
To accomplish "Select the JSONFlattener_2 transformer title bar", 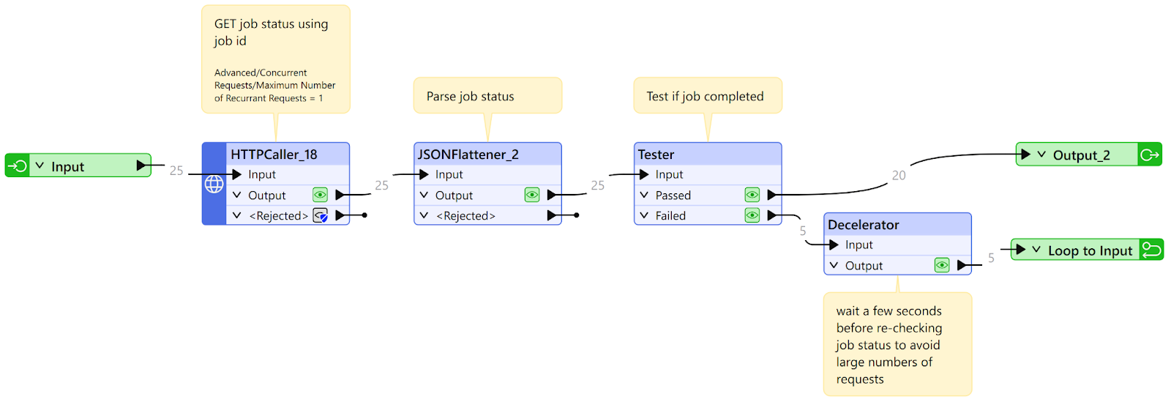I will click(x=468, y=155).
